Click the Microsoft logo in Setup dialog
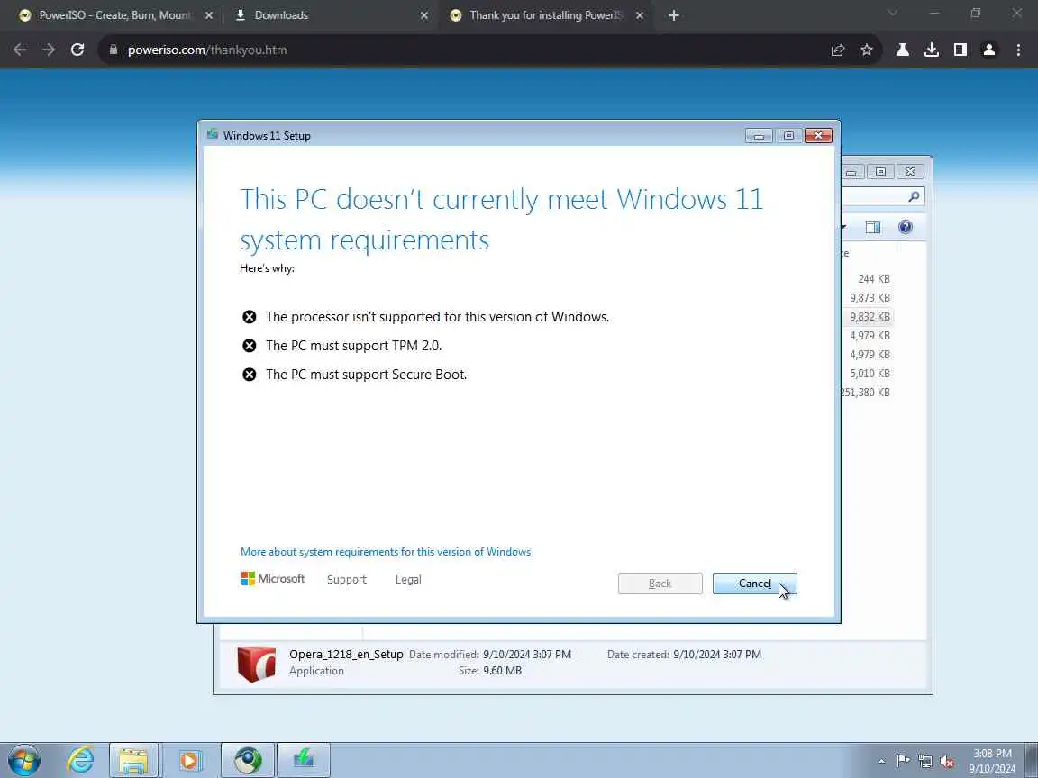The height and width of the screenshot is (778, 1038). pos(273,579)
